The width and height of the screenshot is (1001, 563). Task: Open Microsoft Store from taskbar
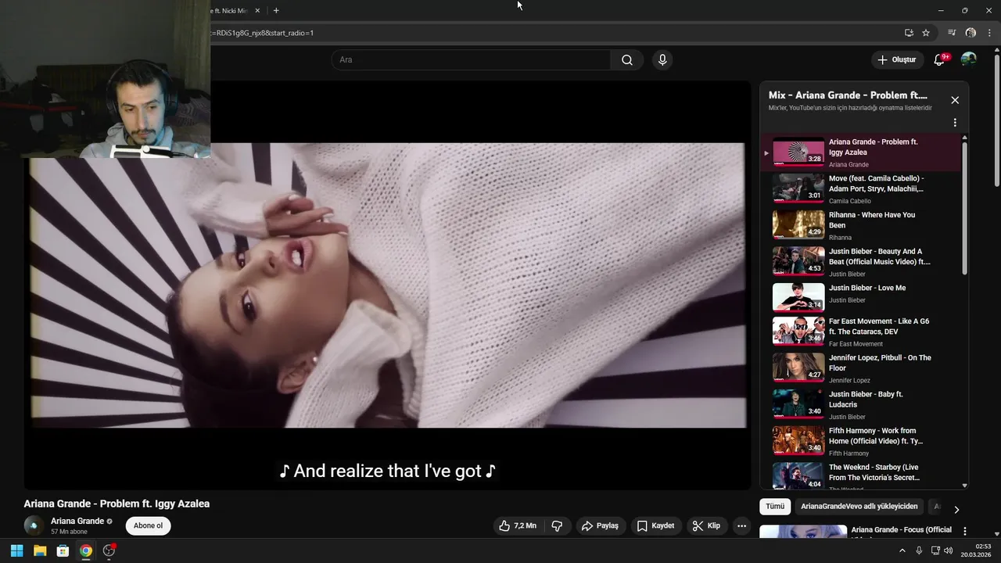tap(63, 550)
